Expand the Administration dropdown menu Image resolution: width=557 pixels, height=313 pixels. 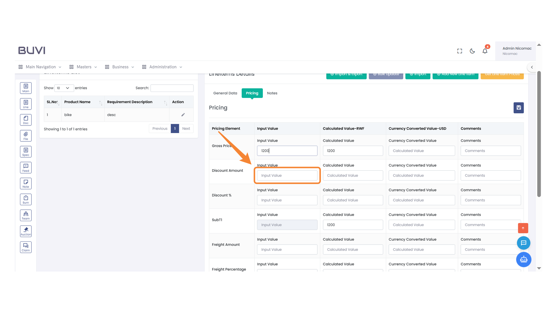[162, 67]
